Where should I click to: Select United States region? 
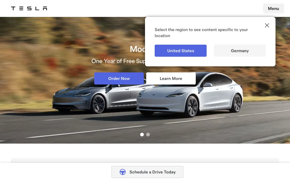click(x=181, y=51)
